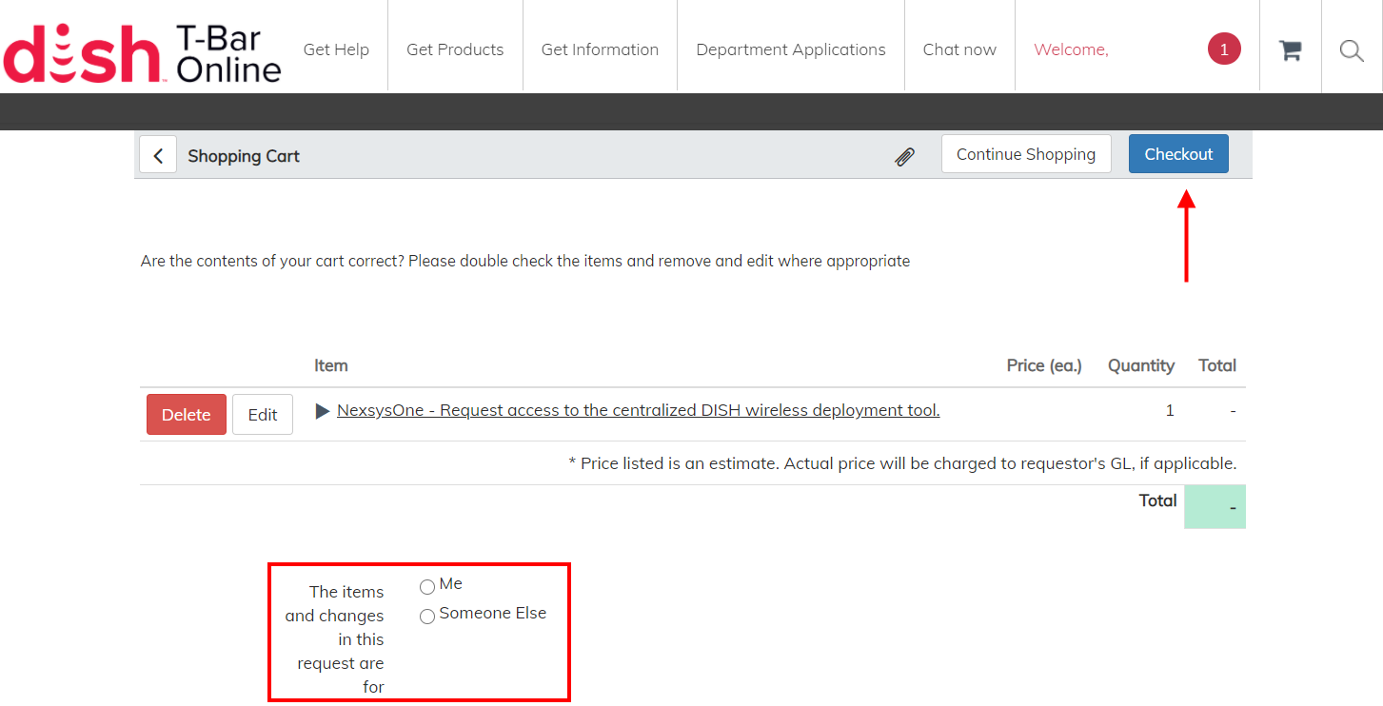Image resolution: width=1383 pixels, height=706 pixels.
Task: Open the red notification badge showing 1
Action: pos(1224,49)
